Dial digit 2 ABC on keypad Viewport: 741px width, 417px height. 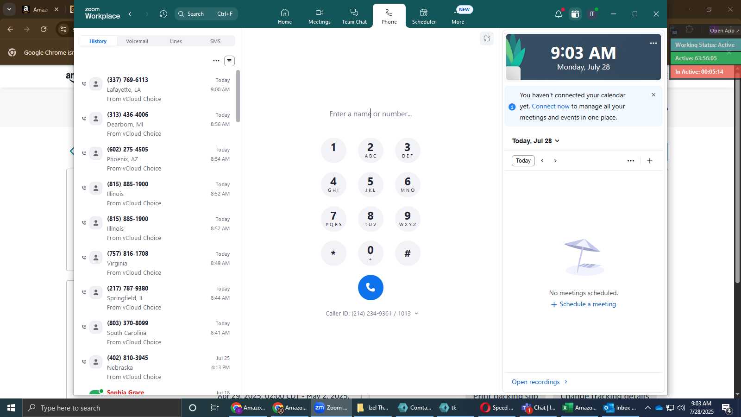pos(370,150)
